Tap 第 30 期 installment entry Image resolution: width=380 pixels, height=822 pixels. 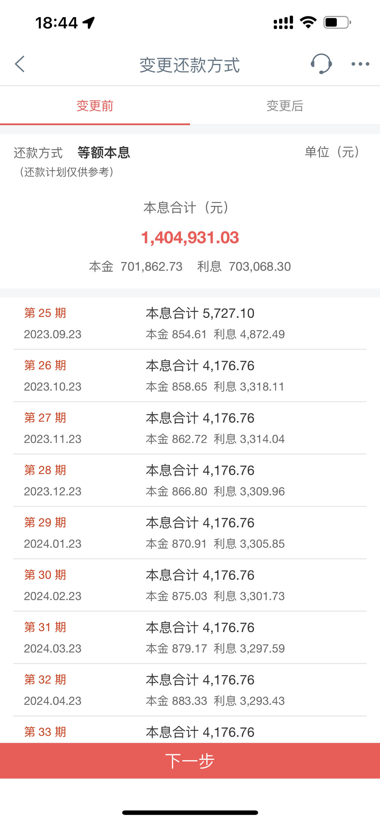[x=190, y=585]
